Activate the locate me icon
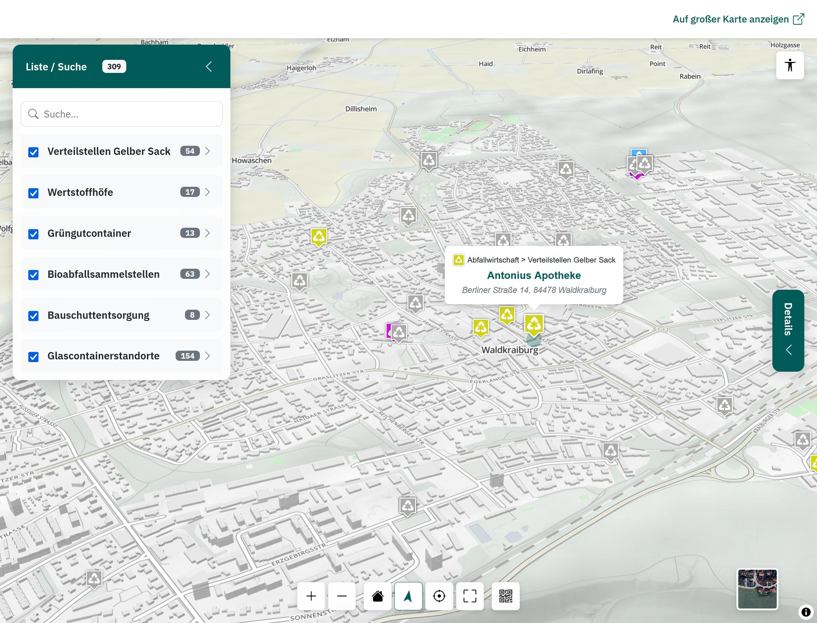 coord(439,596)
